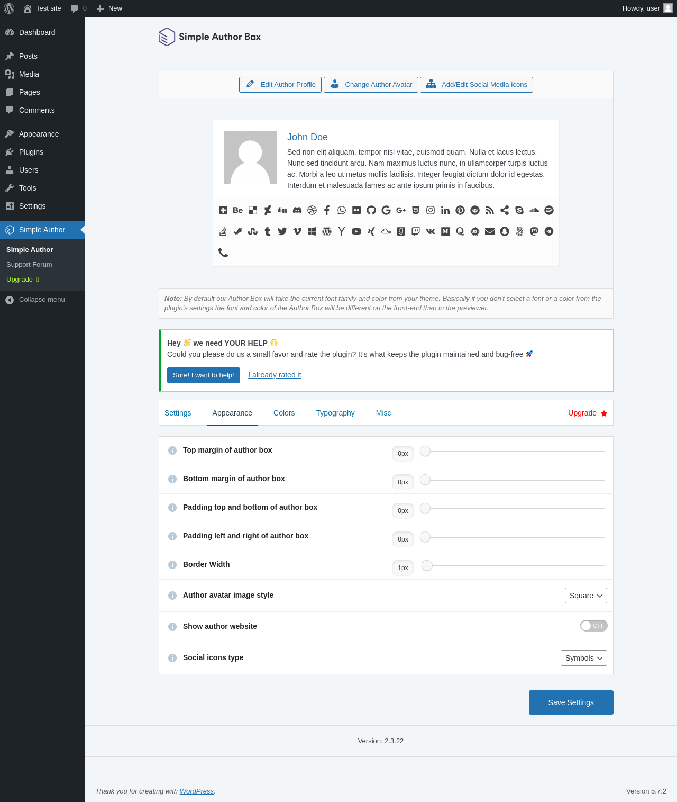Open the John Doe author name link

point(307,137)
